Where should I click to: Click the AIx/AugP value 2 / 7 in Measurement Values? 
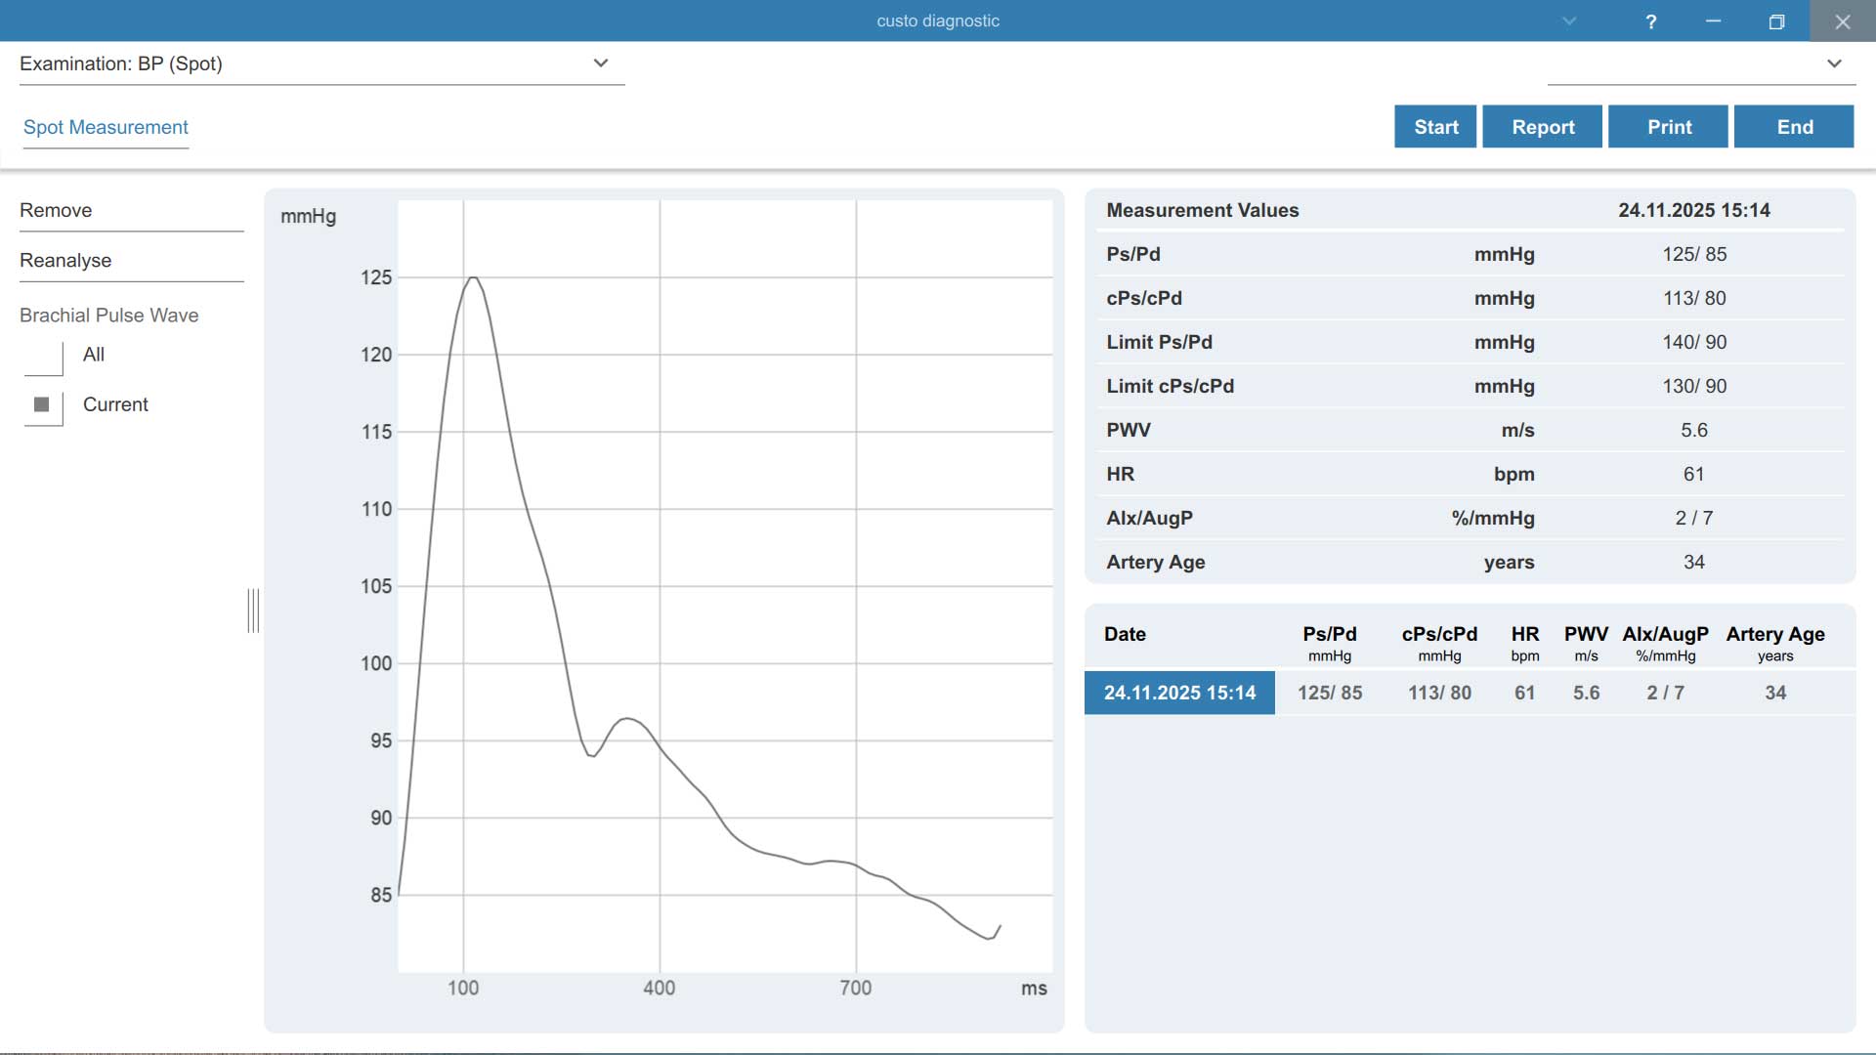tap(1694, 518)
